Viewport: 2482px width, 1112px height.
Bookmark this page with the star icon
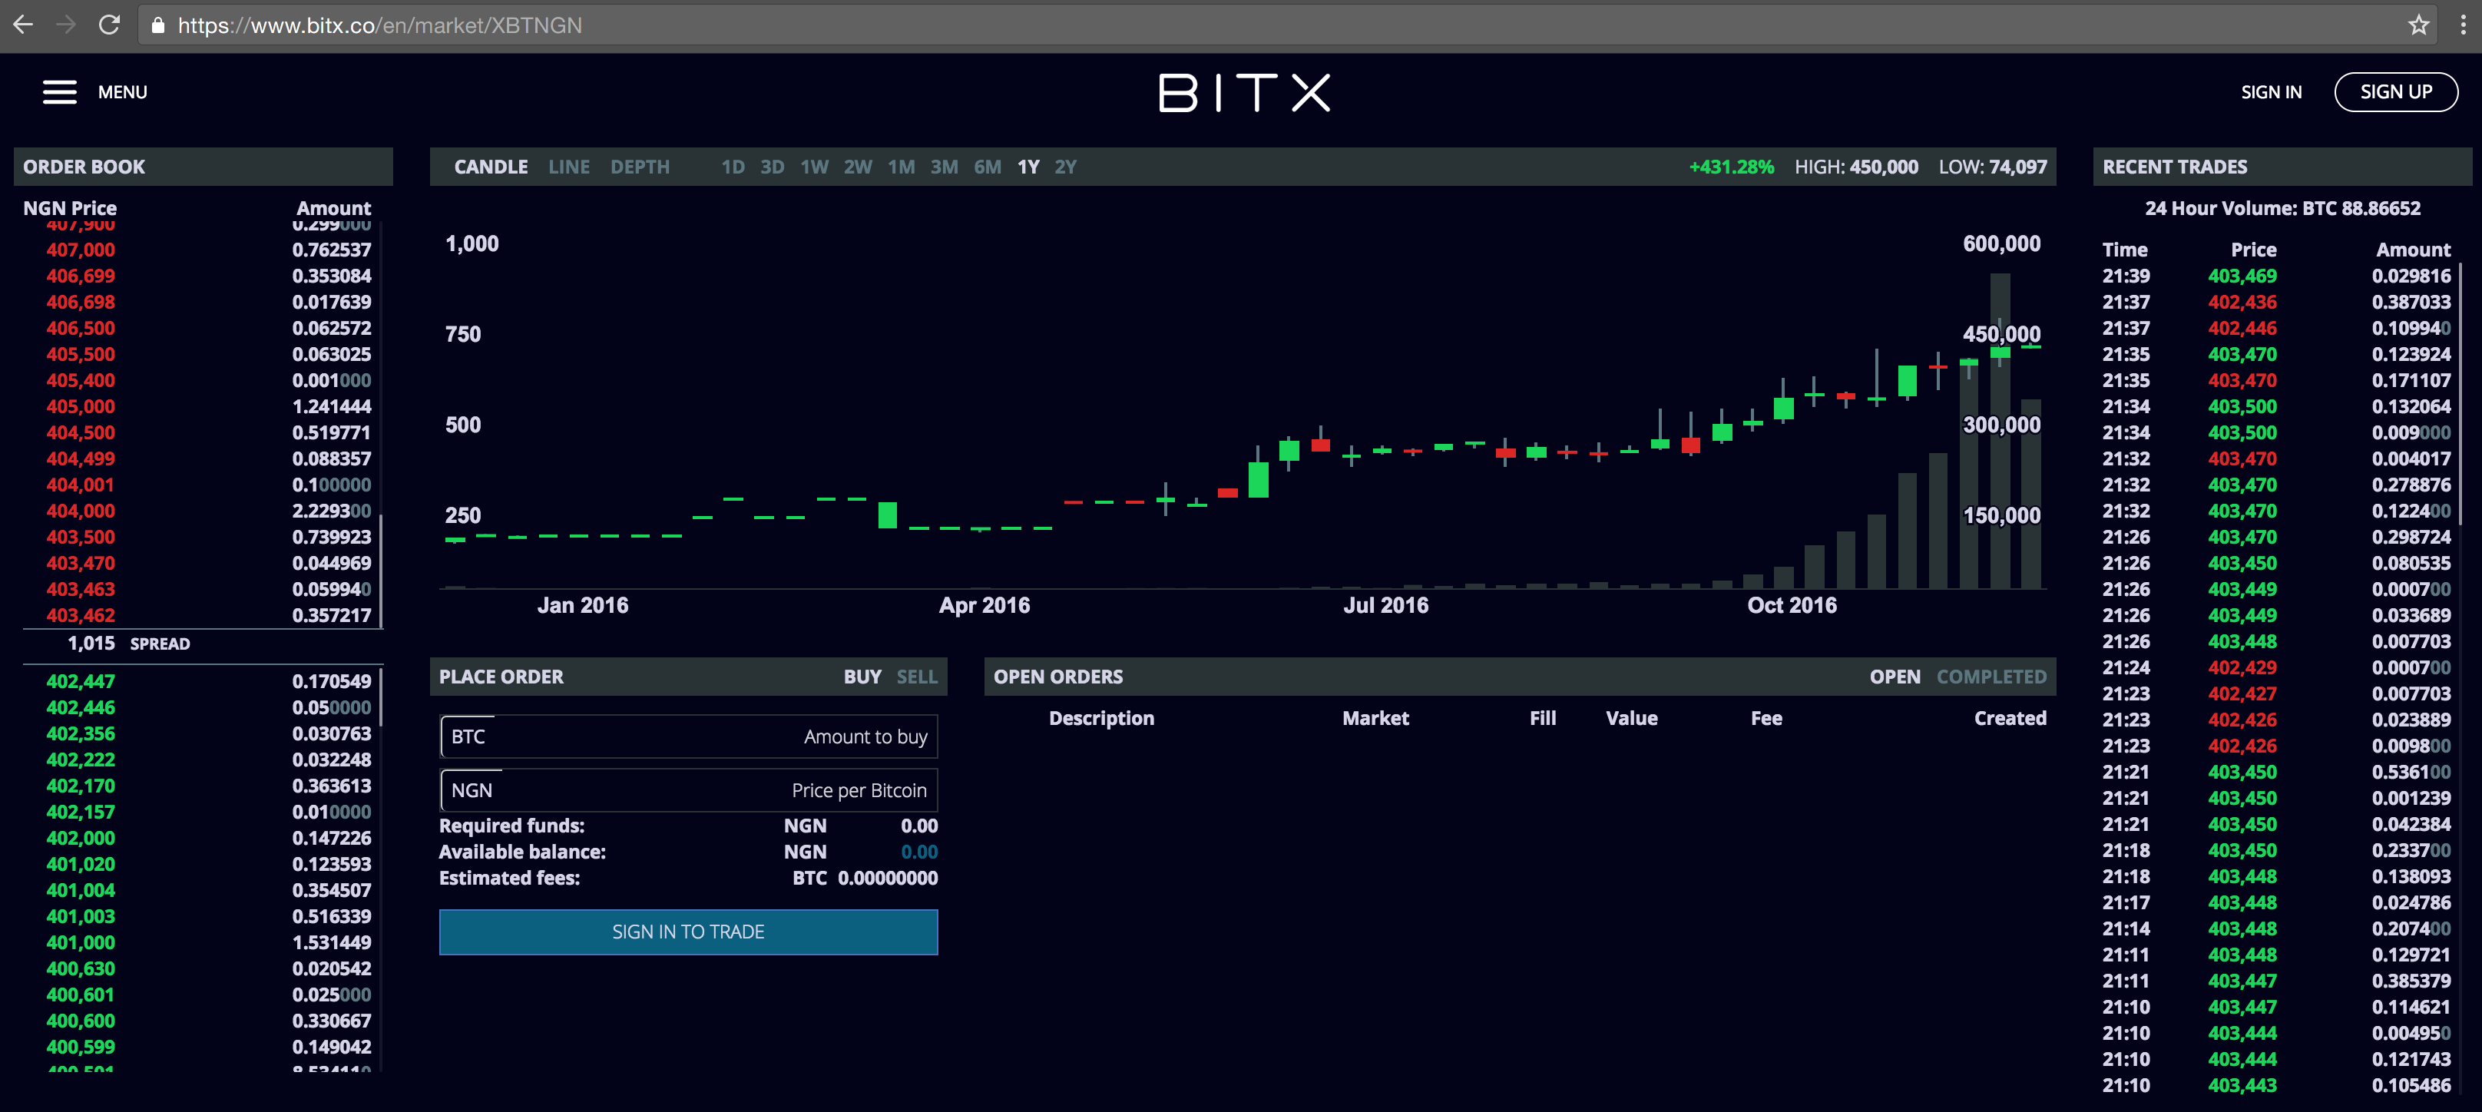pos(2417,25)
